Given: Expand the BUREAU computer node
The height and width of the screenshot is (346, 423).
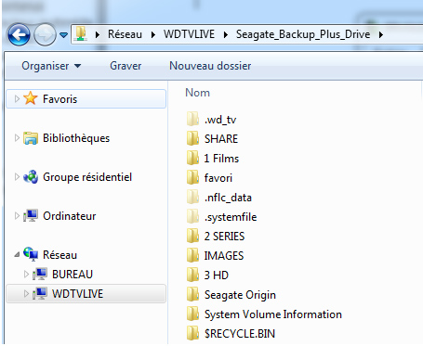Looking at the screenshot, I should pyautogui.click(x=26, y=275).
